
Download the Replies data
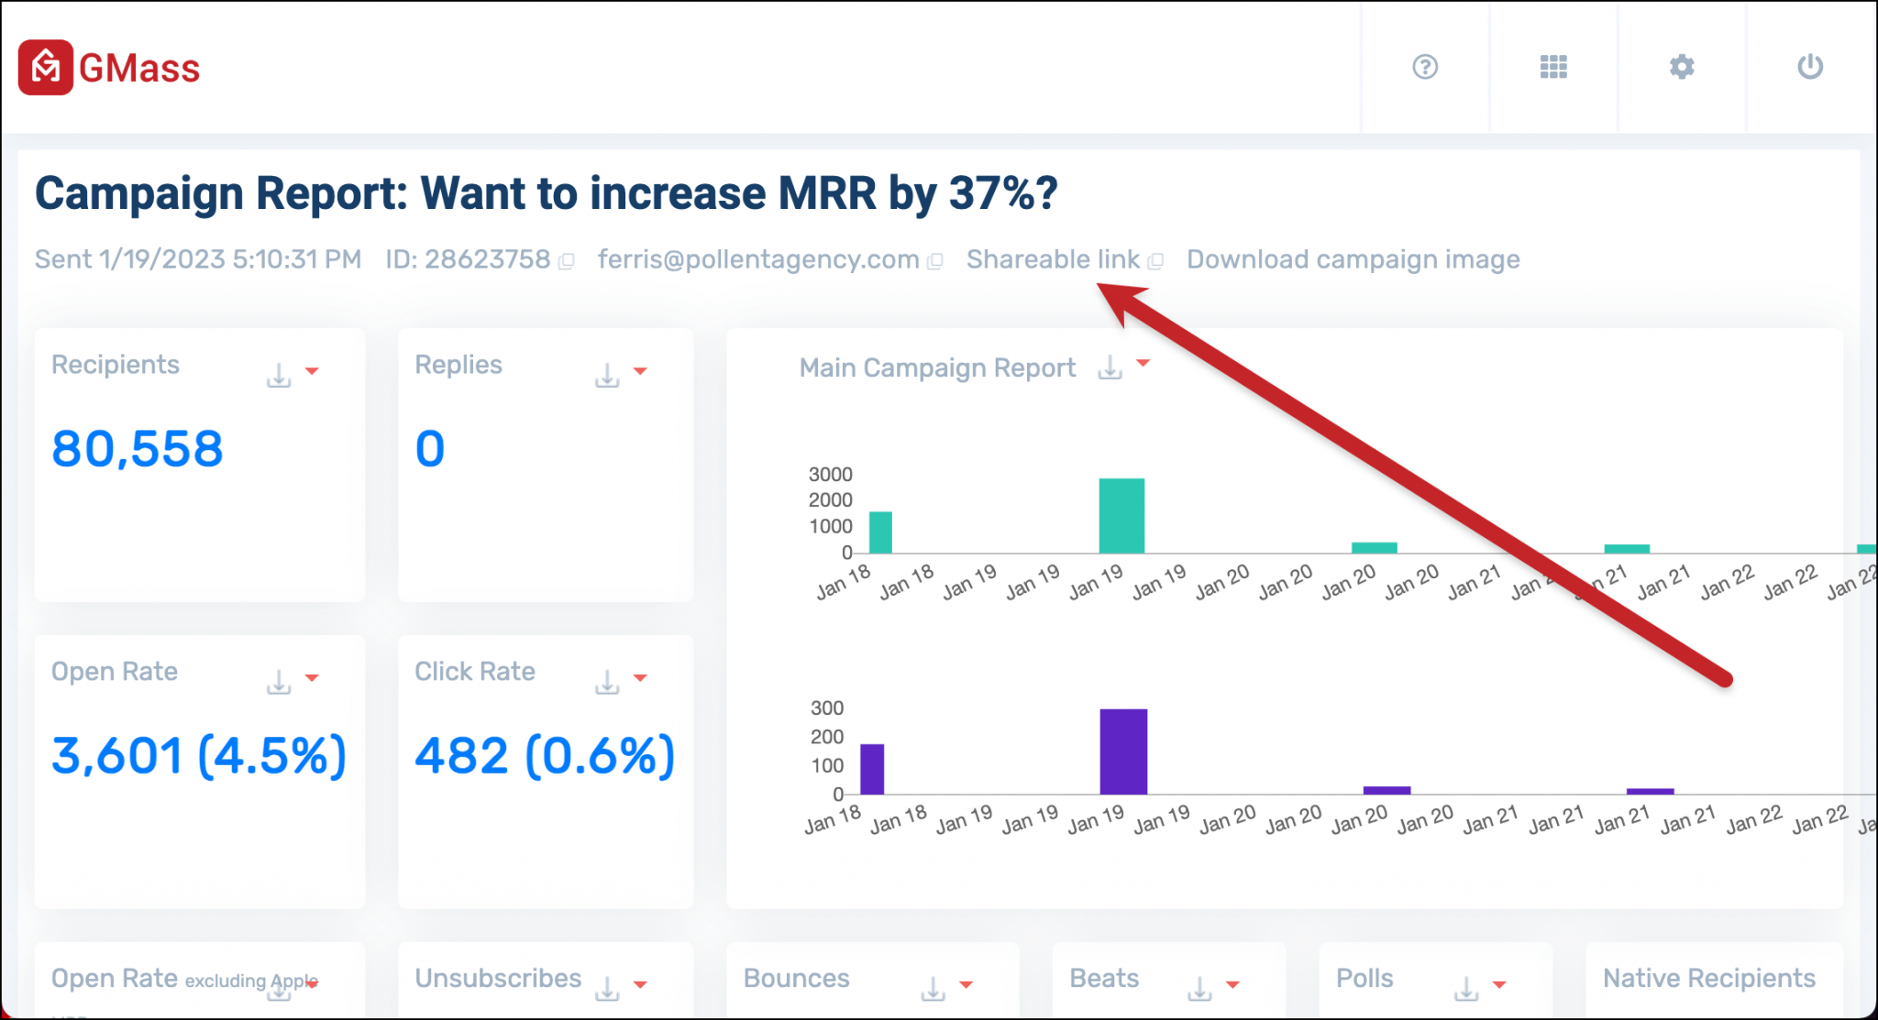pyautogui.click(x=606, y=372)
